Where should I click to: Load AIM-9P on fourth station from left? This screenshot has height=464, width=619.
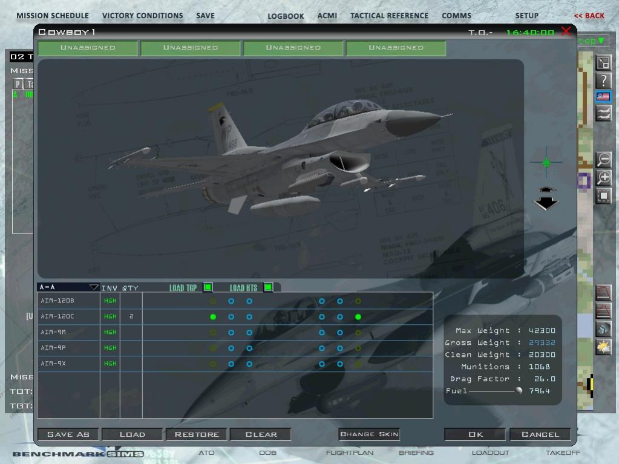(x=322, y=348)
